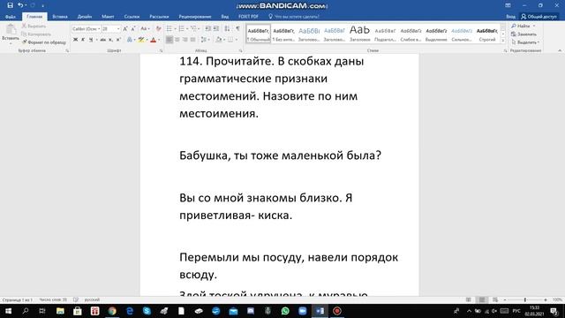This screenshot has width=565, height=318.
Task: Switch to the Макет tab
Action: tap(108, 17)
